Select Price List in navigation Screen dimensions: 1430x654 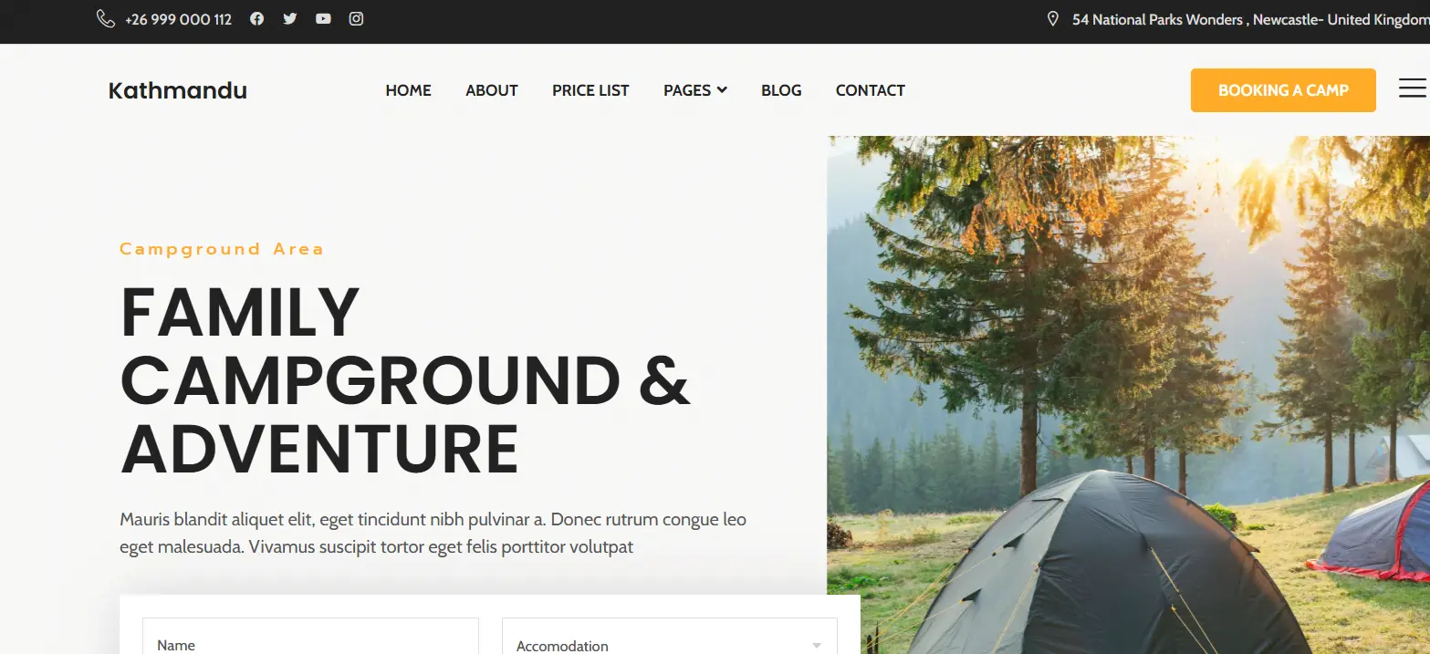pos(590,90)
